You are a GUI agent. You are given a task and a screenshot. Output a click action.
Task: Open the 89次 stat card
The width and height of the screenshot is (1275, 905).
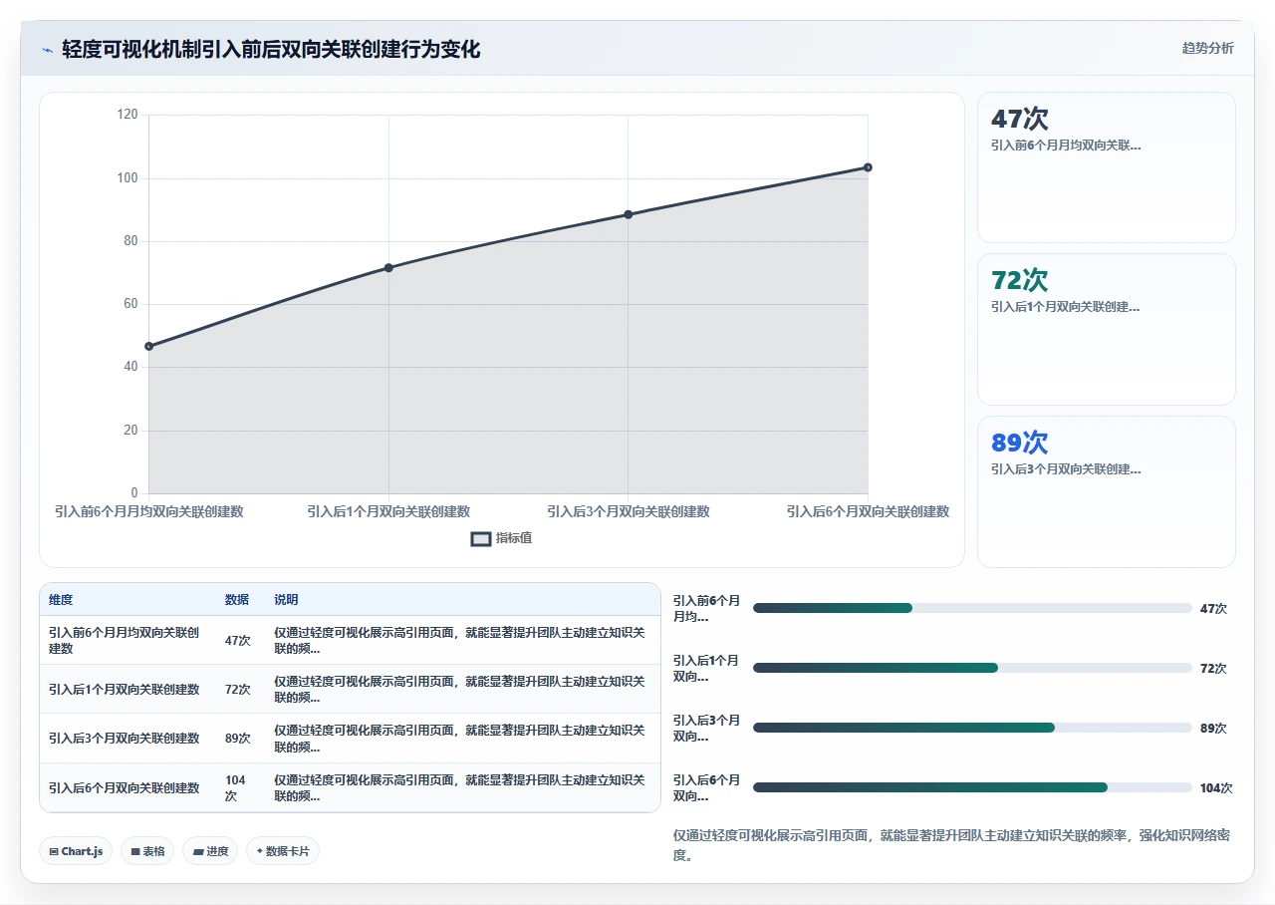pos(1107,491)
